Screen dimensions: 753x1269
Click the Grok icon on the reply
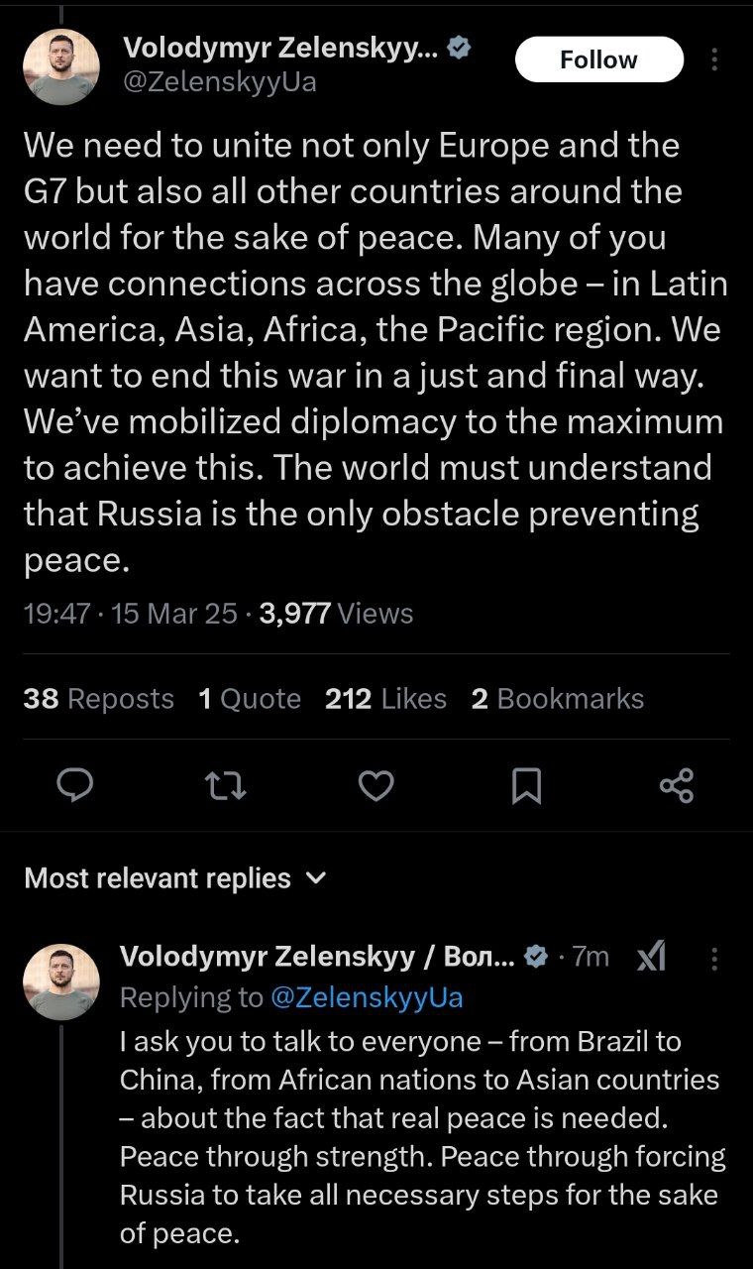pyautogui.click(x=651, y=957)
